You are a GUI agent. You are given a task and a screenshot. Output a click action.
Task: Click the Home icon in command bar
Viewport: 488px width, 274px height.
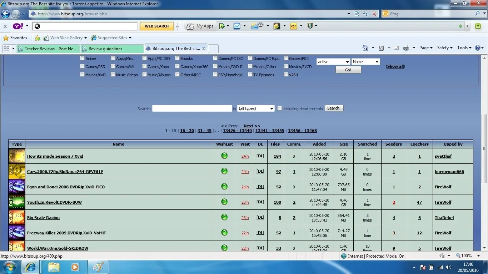coord(365,48)
